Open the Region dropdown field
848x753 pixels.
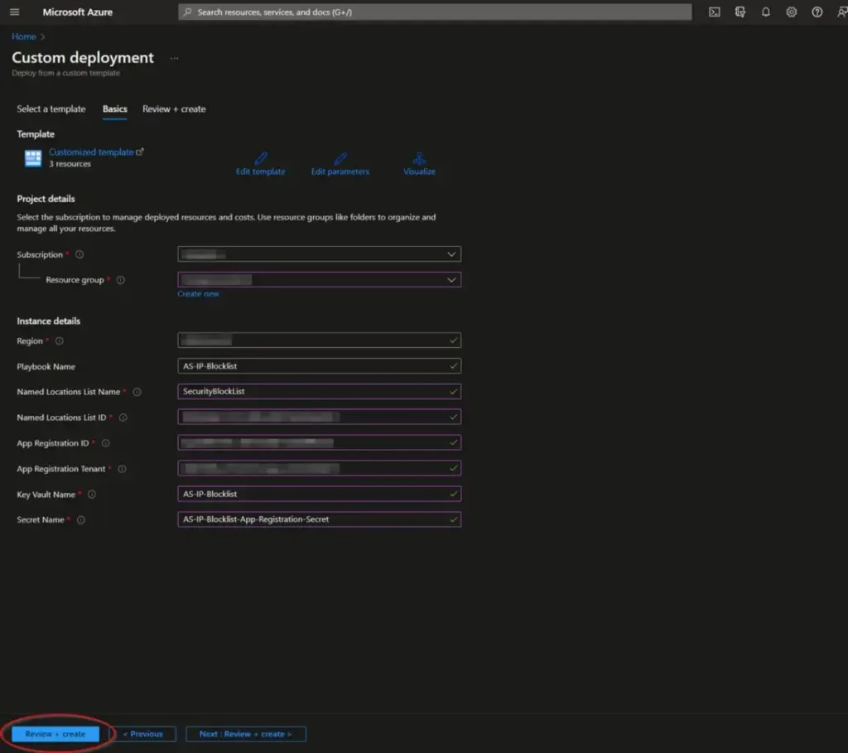click(x=319, y=340)
